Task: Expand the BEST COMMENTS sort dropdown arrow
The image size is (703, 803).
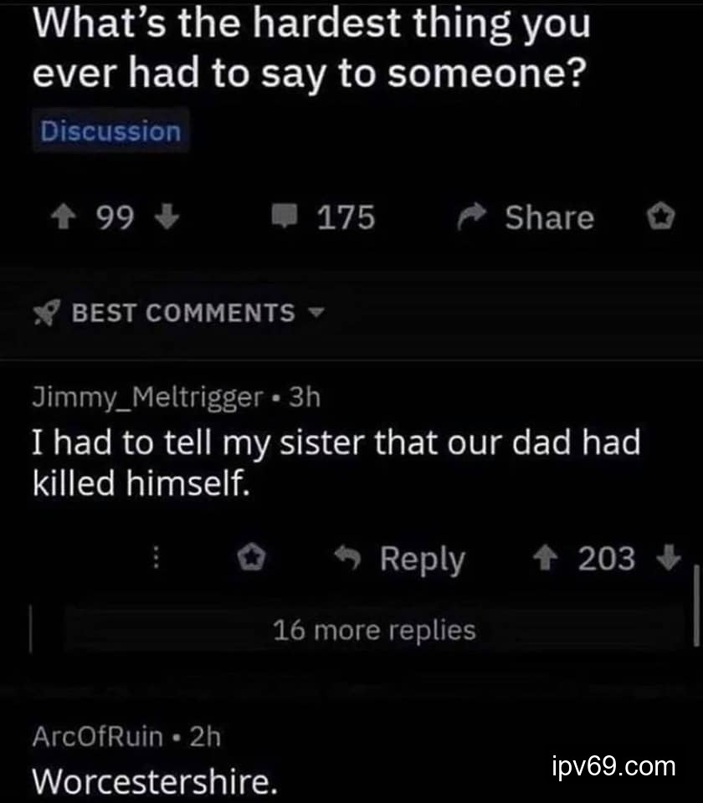Action: click(316, 314)
